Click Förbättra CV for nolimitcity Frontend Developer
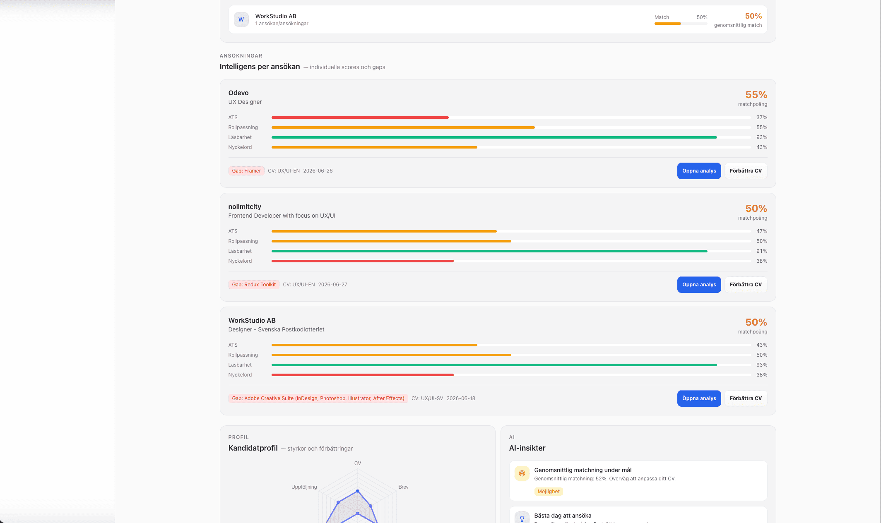The height and width of the screenshot is (523, 881). click(746, 285)
